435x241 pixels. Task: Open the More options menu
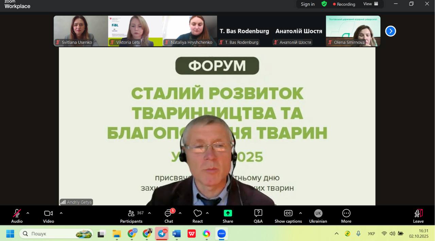(x=346, y=216)
